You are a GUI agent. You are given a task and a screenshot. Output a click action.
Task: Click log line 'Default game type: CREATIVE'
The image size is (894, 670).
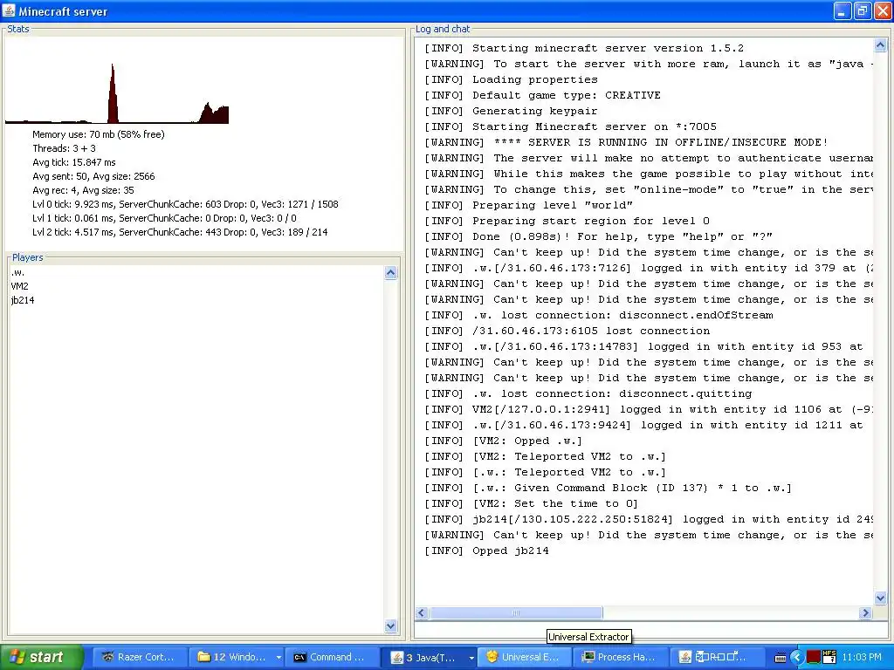542,95
